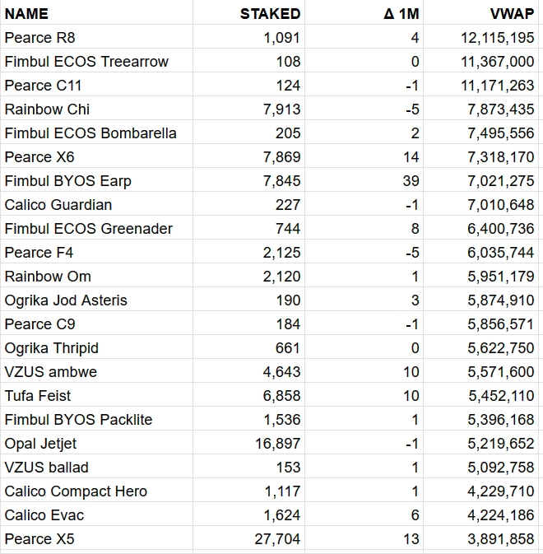Select the Ogrika Jod Asteris cell
The image size is (543, 554).
click(66, 300)
